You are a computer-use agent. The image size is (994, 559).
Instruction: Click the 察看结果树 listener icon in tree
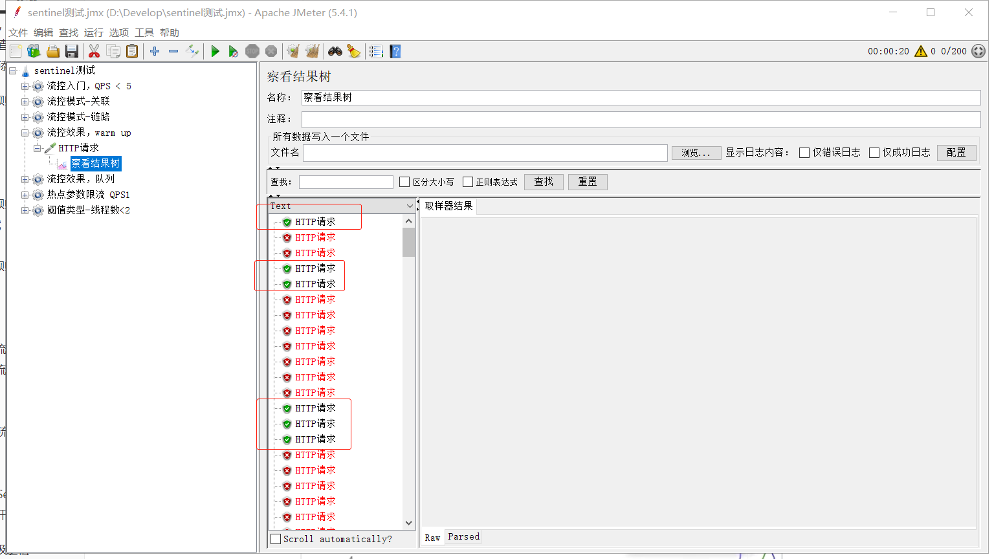pos(63,164)
